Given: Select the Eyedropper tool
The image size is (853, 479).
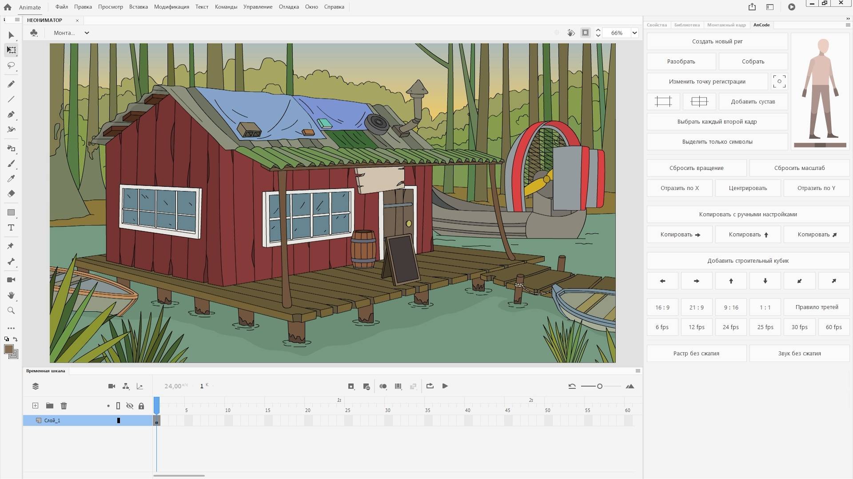Looking at the screenshot, I should 11,178.
